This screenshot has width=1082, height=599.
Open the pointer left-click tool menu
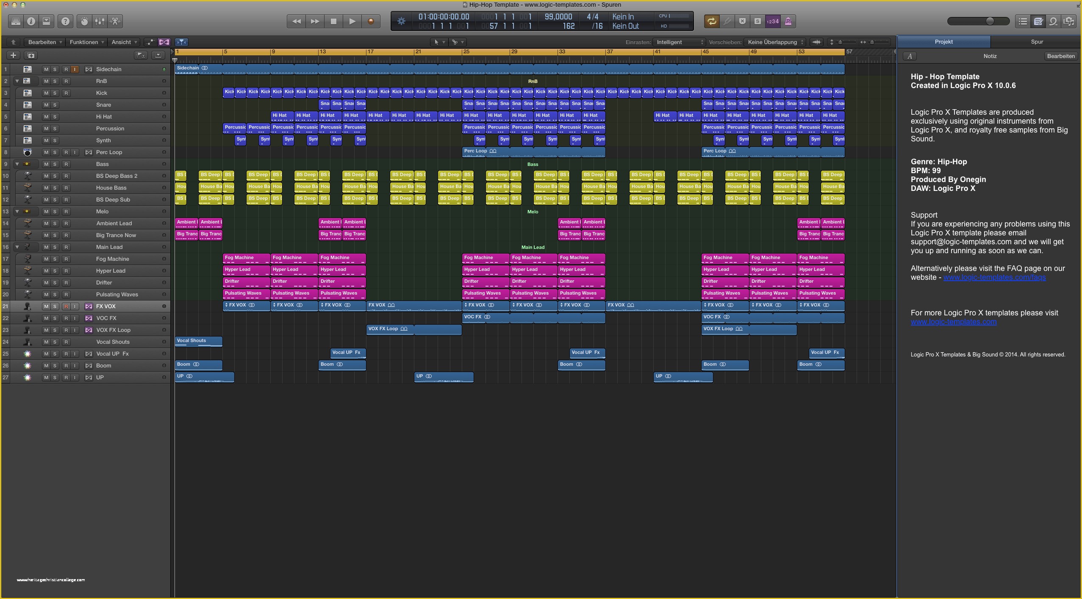(x=439, y=42)
